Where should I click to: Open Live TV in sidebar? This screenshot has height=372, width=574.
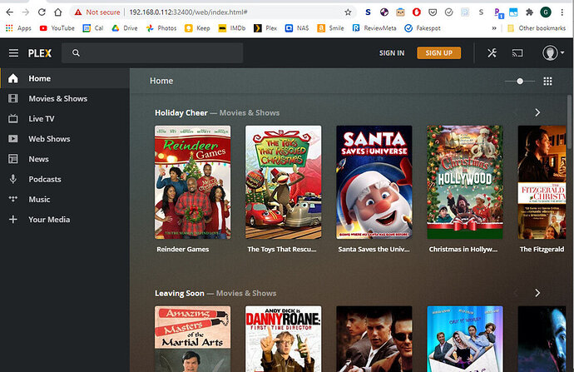click(x=65, y=119)
